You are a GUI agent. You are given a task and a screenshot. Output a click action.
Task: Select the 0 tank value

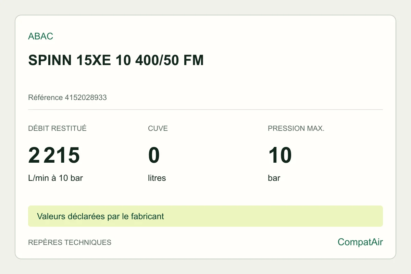(x=154, y=155)
